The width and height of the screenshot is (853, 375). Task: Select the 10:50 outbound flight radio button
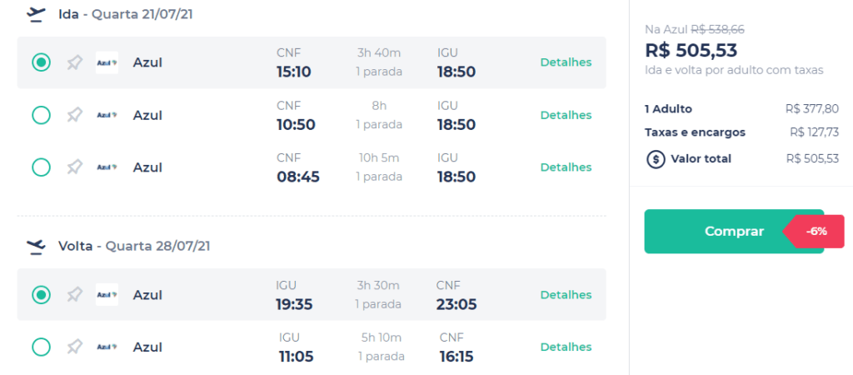(42, 115)
